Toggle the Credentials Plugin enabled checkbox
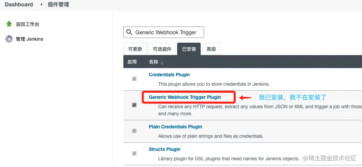362x167 pixels. click(x=134, y=79)
